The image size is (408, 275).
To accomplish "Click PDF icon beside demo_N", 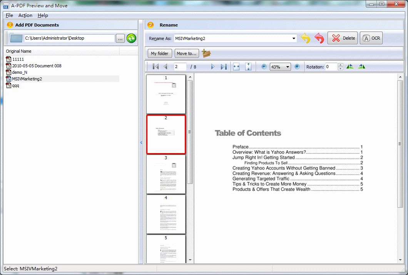I will pos(8,72).
